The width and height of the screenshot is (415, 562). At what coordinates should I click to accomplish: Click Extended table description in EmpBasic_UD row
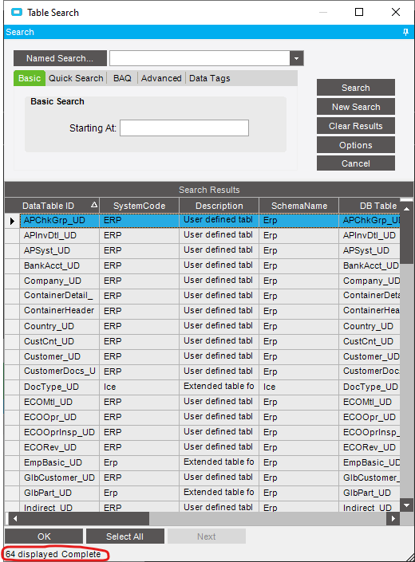[219, 462]
